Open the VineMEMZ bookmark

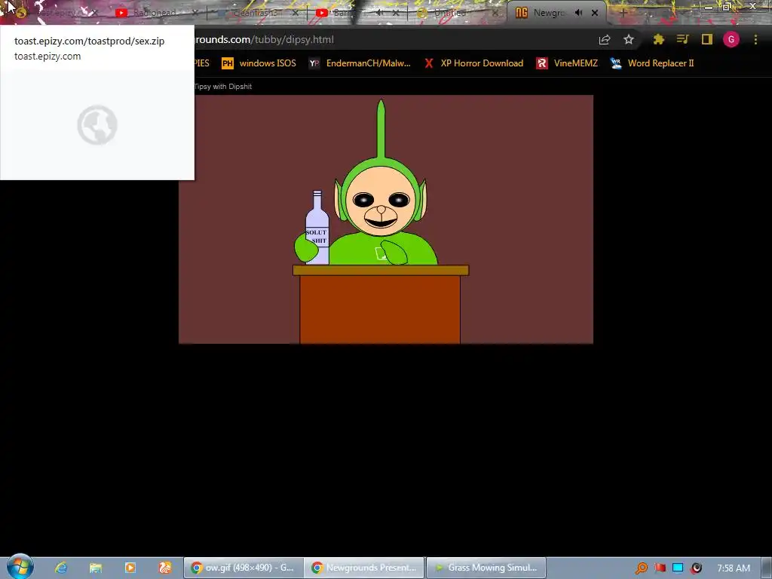click(567, 63)
